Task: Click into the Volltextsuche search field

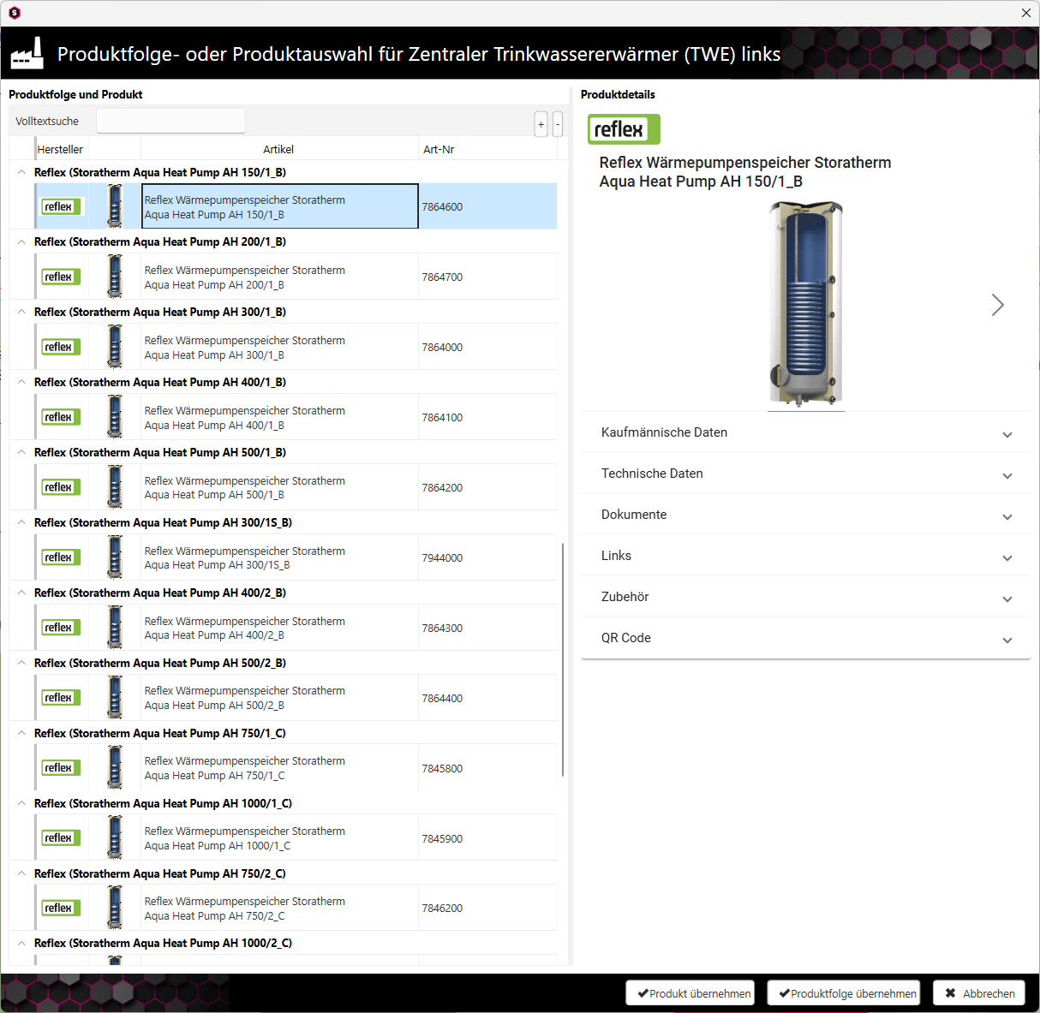Action: point(170,121)
